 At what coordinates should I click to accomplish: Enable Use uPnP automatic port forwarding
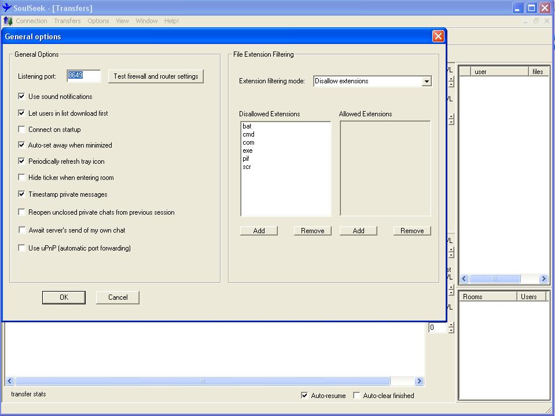21,248
